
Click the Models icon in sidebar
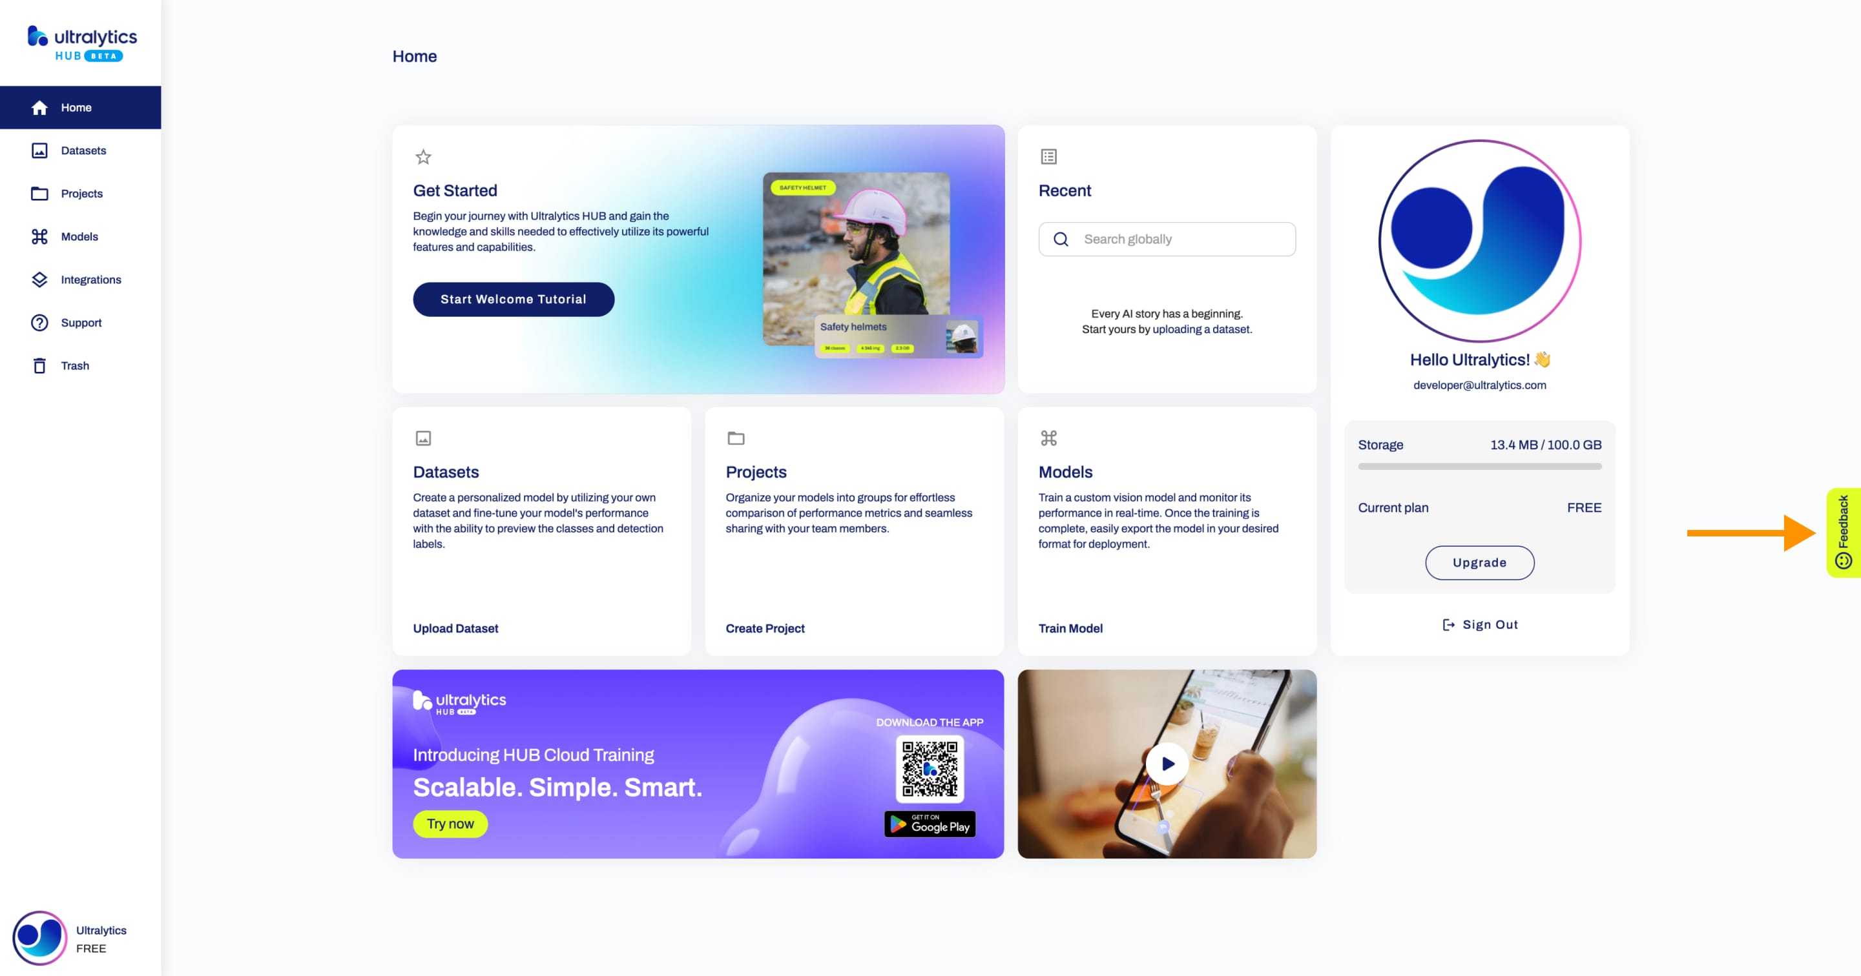39,236
